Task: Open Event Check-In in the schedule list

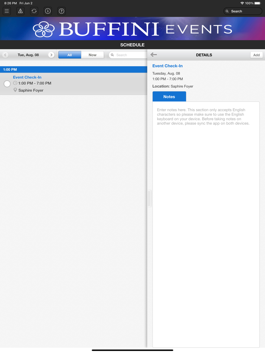Action: tap(73, 84)
